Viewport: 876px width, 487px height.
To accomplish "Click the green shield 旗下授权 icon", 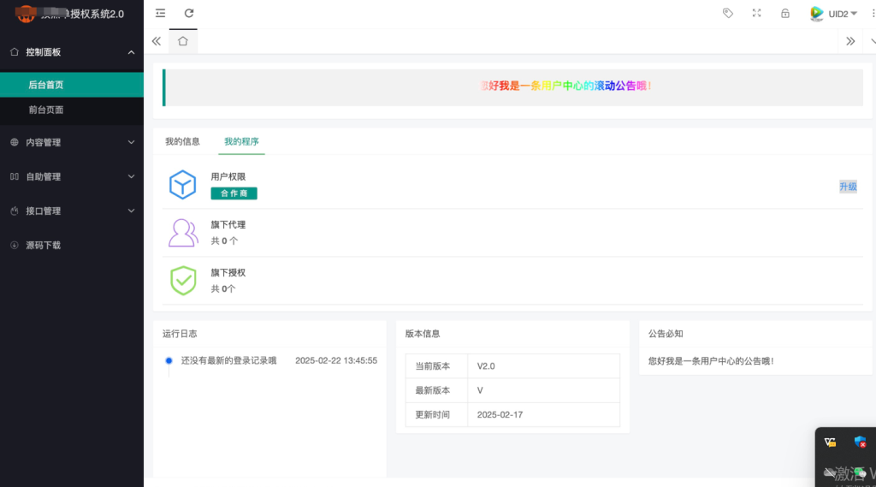I will (x=182, y=281).
